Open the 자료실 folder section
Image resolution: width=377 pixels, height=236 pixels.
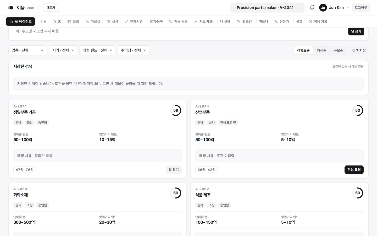93,22
